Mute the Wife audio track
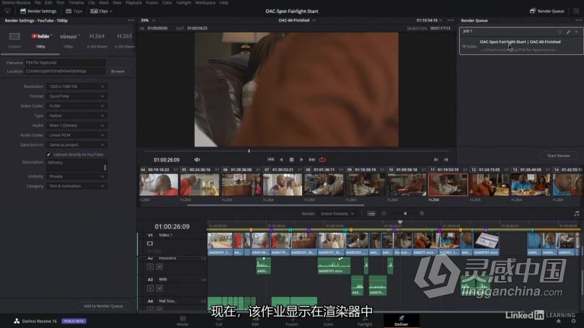584x328 pixels. click(159, 288)
